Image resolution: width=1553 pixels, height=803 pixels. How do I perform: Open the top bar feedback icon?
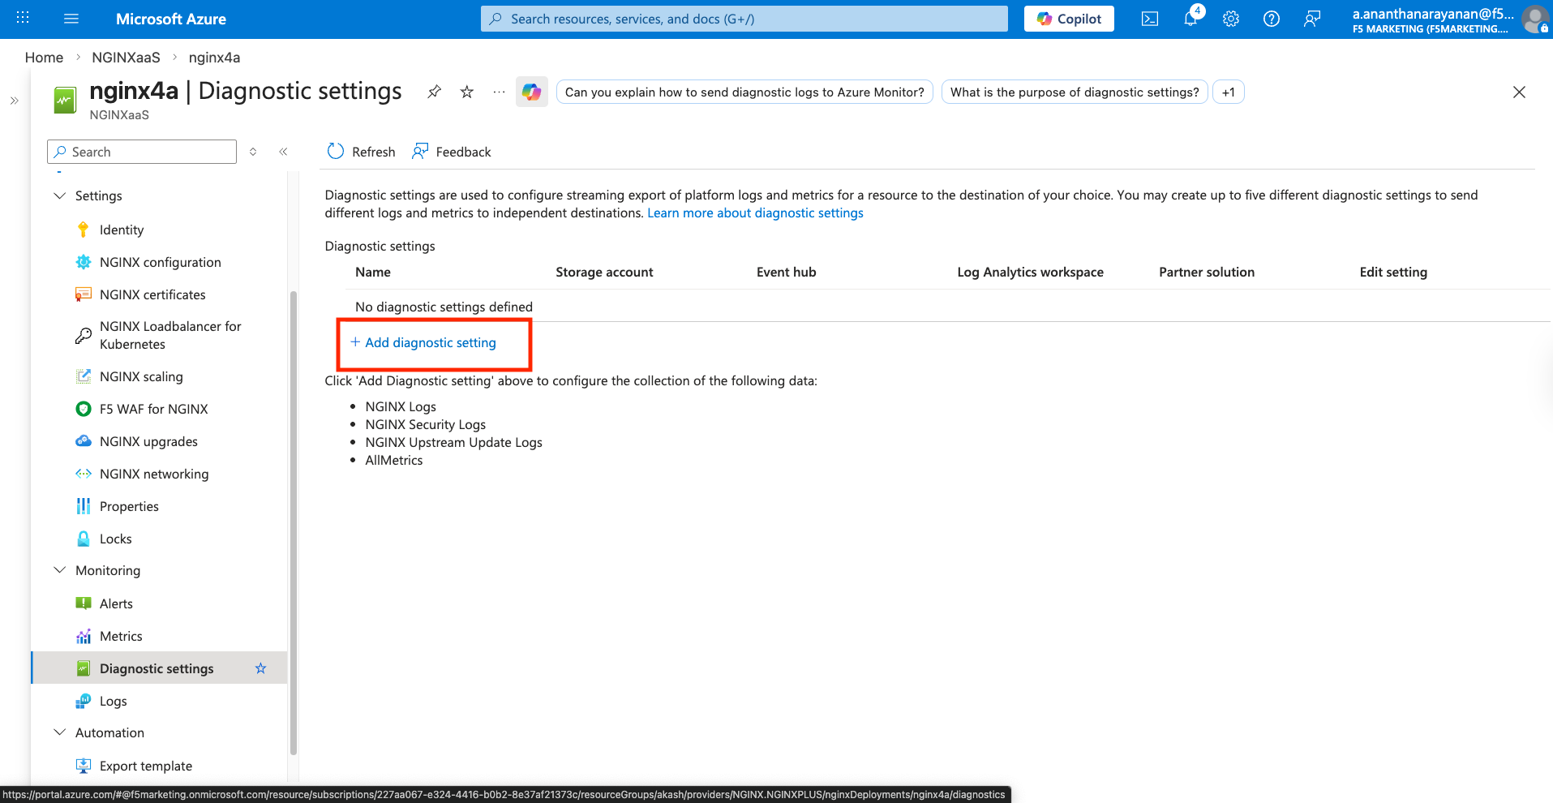(1312, 19)
